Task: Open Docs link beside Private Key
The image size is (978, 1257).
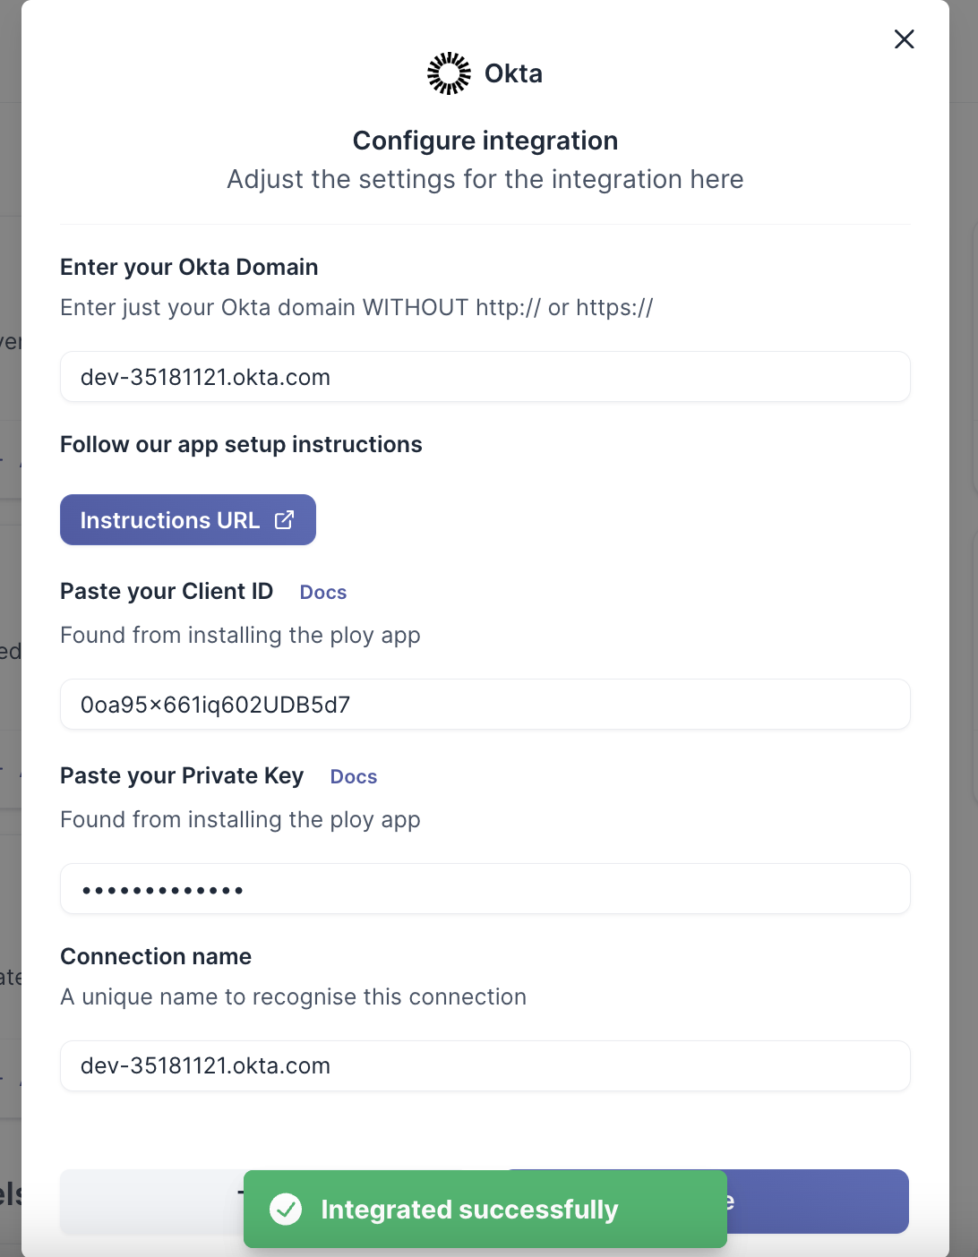Action: coord(353,777)
